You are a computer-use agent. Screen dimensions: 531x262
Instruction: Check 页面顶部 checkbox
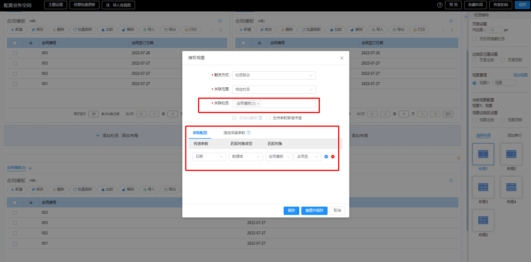pyautogui.click(x=503, y=60)
